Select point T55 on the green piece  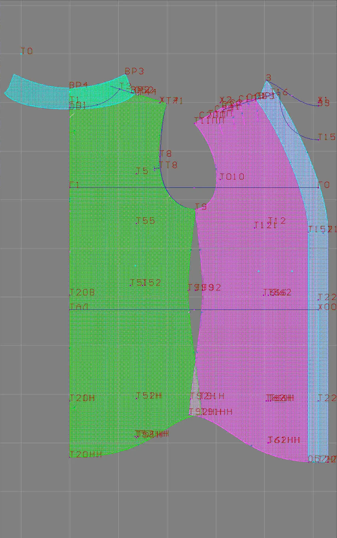click(136, 224)
